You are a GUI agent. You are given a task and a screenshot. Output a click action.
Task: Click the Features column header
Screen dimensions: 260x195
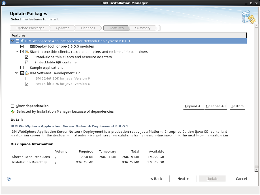[128, 35]
